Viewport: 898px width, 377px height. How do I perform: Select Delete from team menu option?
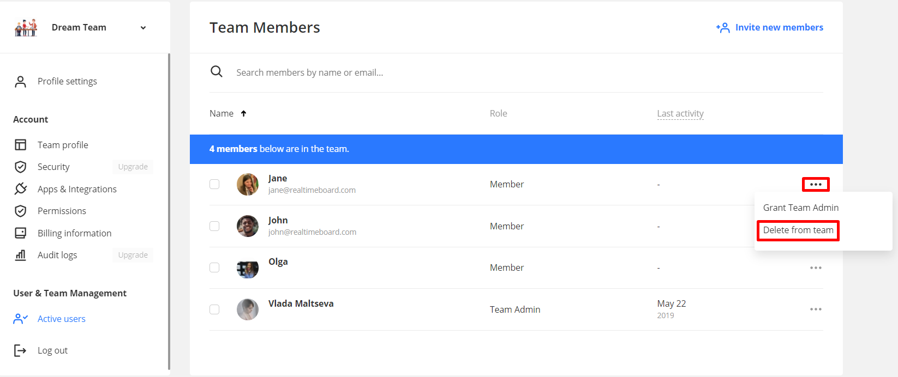[x=798, y=230]
